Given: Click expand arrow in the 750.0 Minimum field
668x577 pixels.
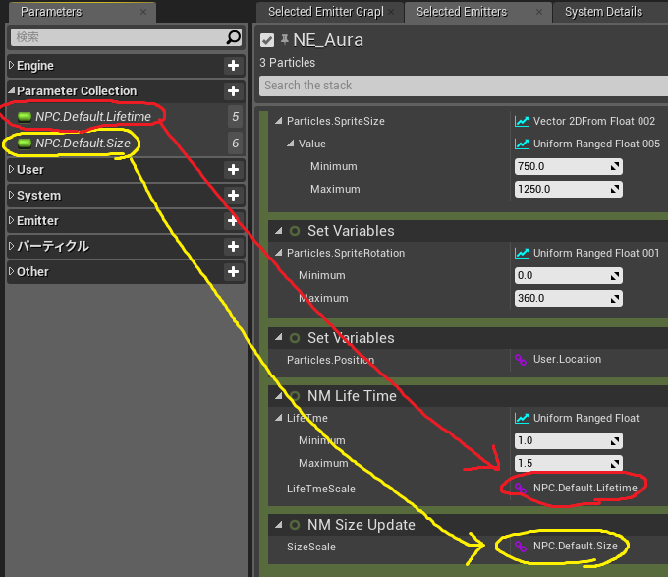Looking at the screenshot, I should pyautogui.click(x=615, y=167).
